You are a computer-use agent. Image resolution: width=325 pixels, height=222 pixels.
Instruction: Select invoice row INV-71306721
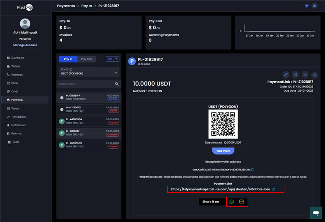coord(89,109)
